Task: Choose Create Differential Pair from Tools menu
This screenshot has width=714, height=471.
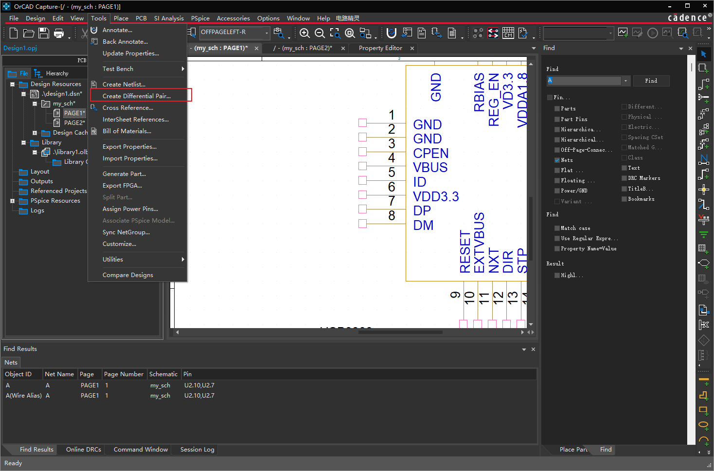Action: tap(137, 96)
